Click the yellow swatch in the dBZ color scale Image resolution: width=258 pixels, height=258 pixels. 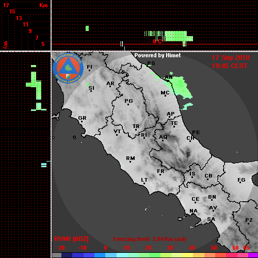pyautogui.click(x=187, y=255)
